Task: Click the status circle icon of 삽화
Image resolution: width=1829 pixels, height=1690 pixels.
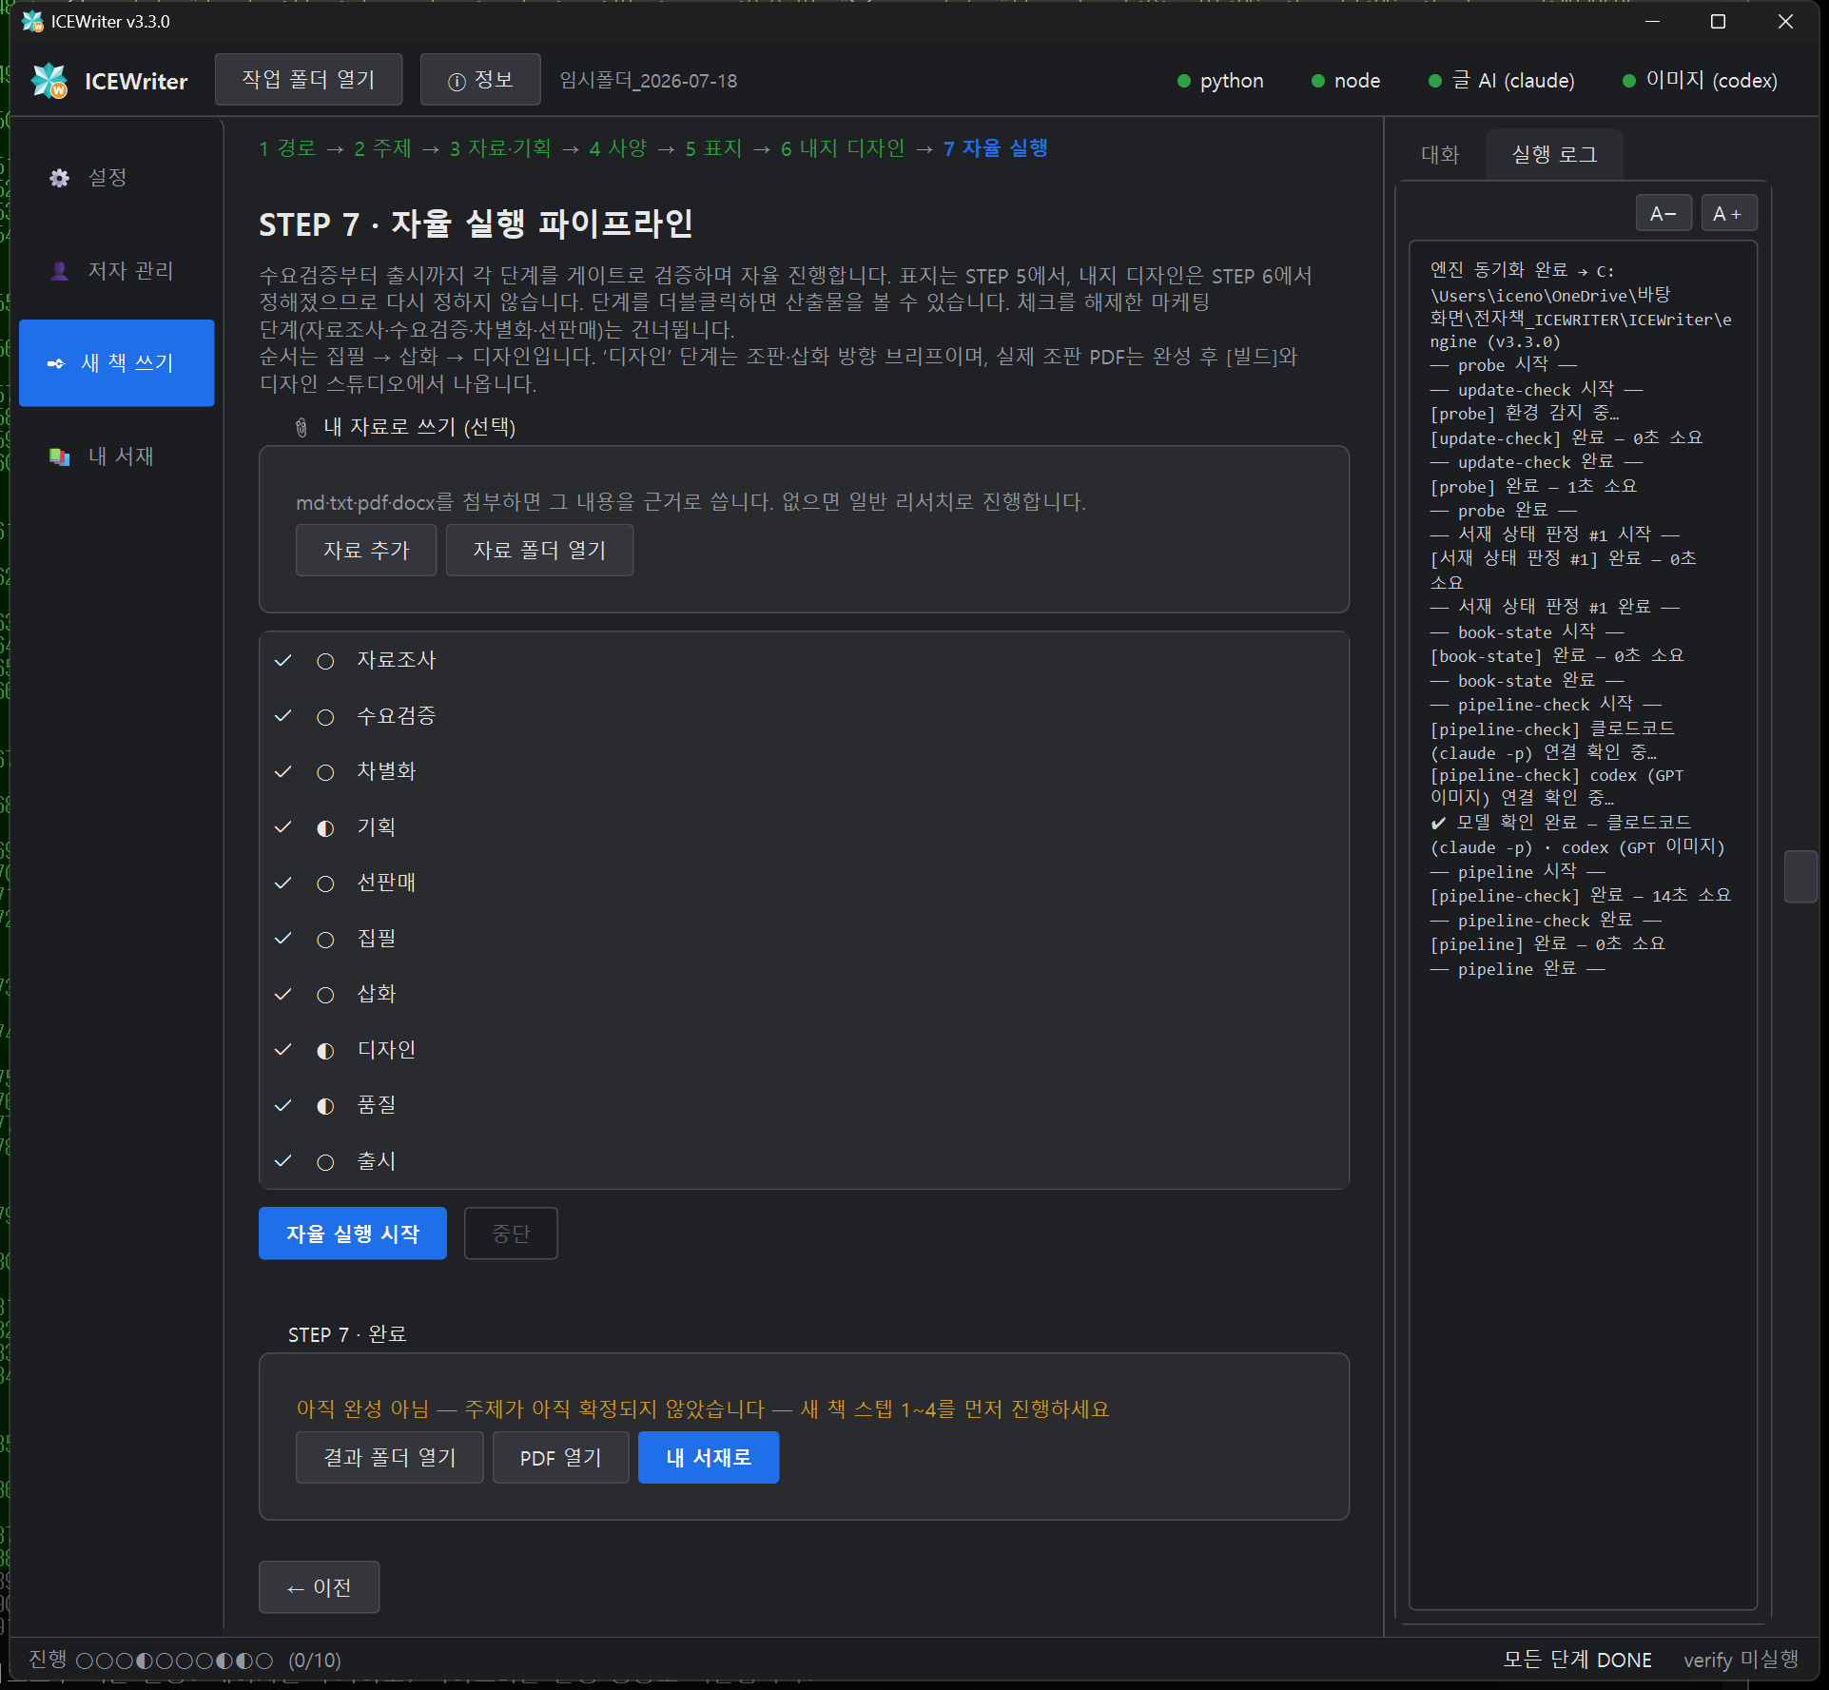Action: pos(325,995)
